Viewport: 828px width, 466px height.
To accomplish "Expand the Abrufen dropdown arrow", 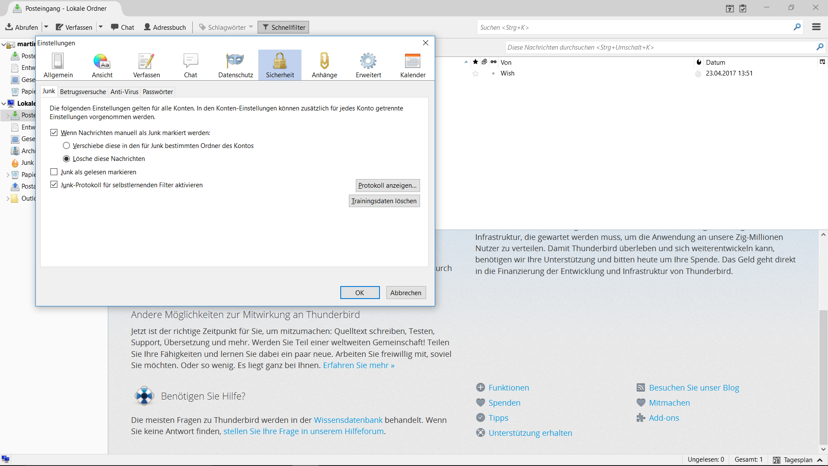I will 46,27.
